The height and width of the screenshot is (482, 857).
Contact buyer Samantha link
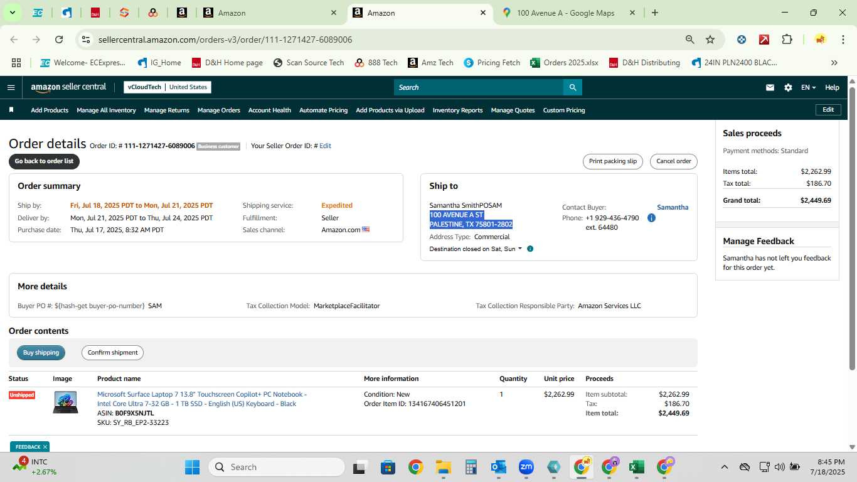click(x=673, y=207)
